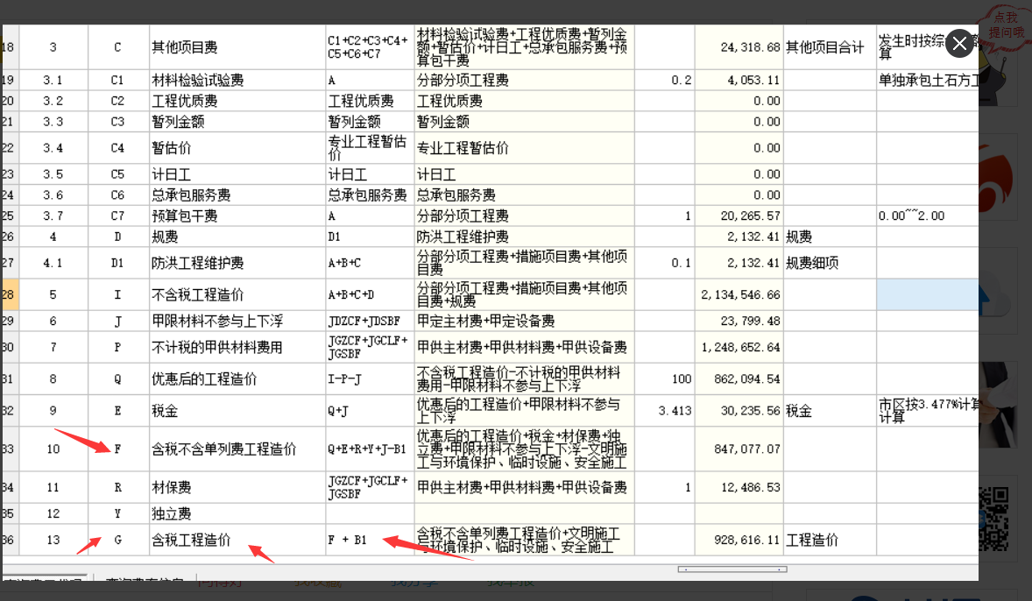Click the formula Q+J cell
Image resolution: width=1032 pixels, height=601 pixels.
click(369, 411)
